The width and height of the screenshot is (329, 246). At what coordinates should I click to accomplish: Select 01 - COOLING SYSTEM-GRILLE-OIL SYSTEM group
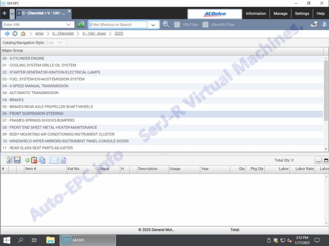(162, 65)
